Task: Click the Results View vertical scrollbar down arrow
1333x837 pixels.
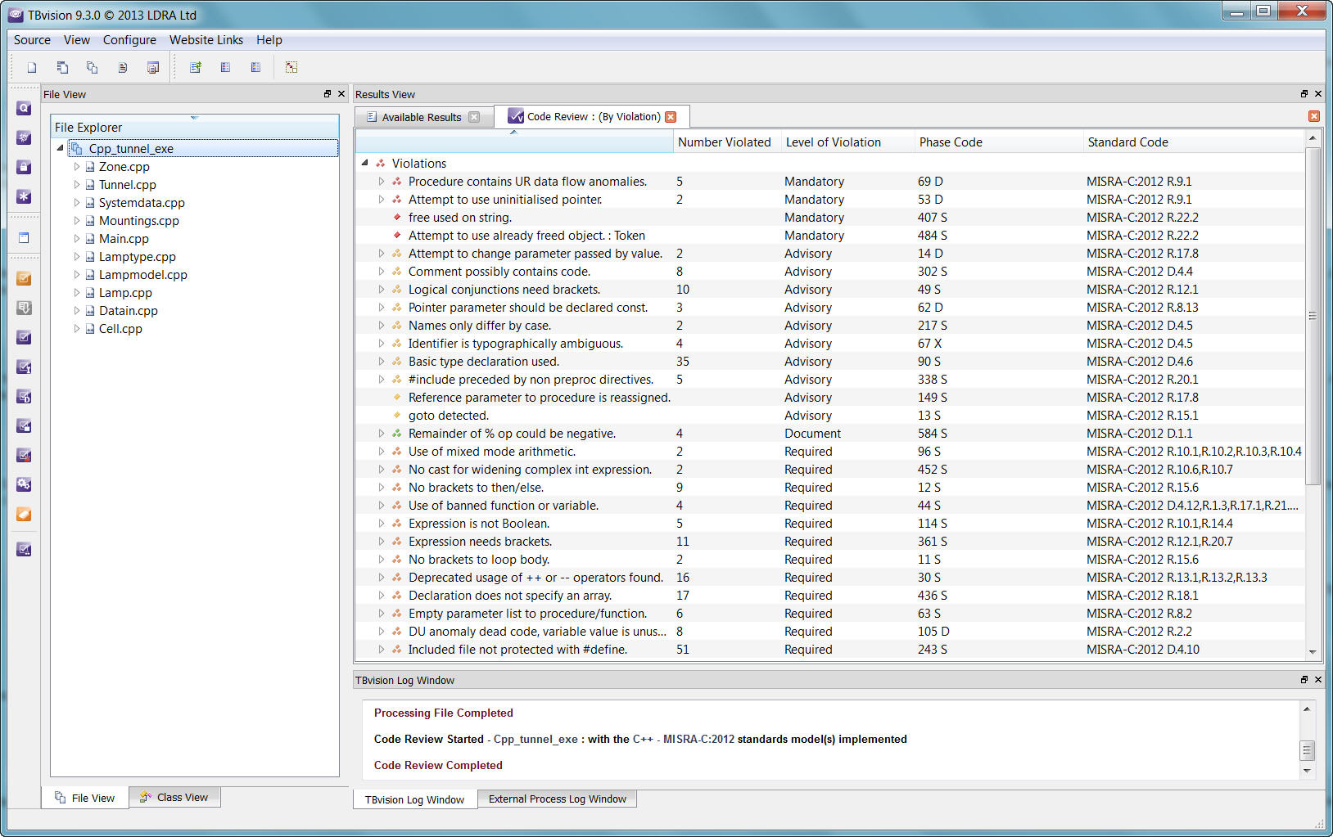Action: (x=1313, y=652)
